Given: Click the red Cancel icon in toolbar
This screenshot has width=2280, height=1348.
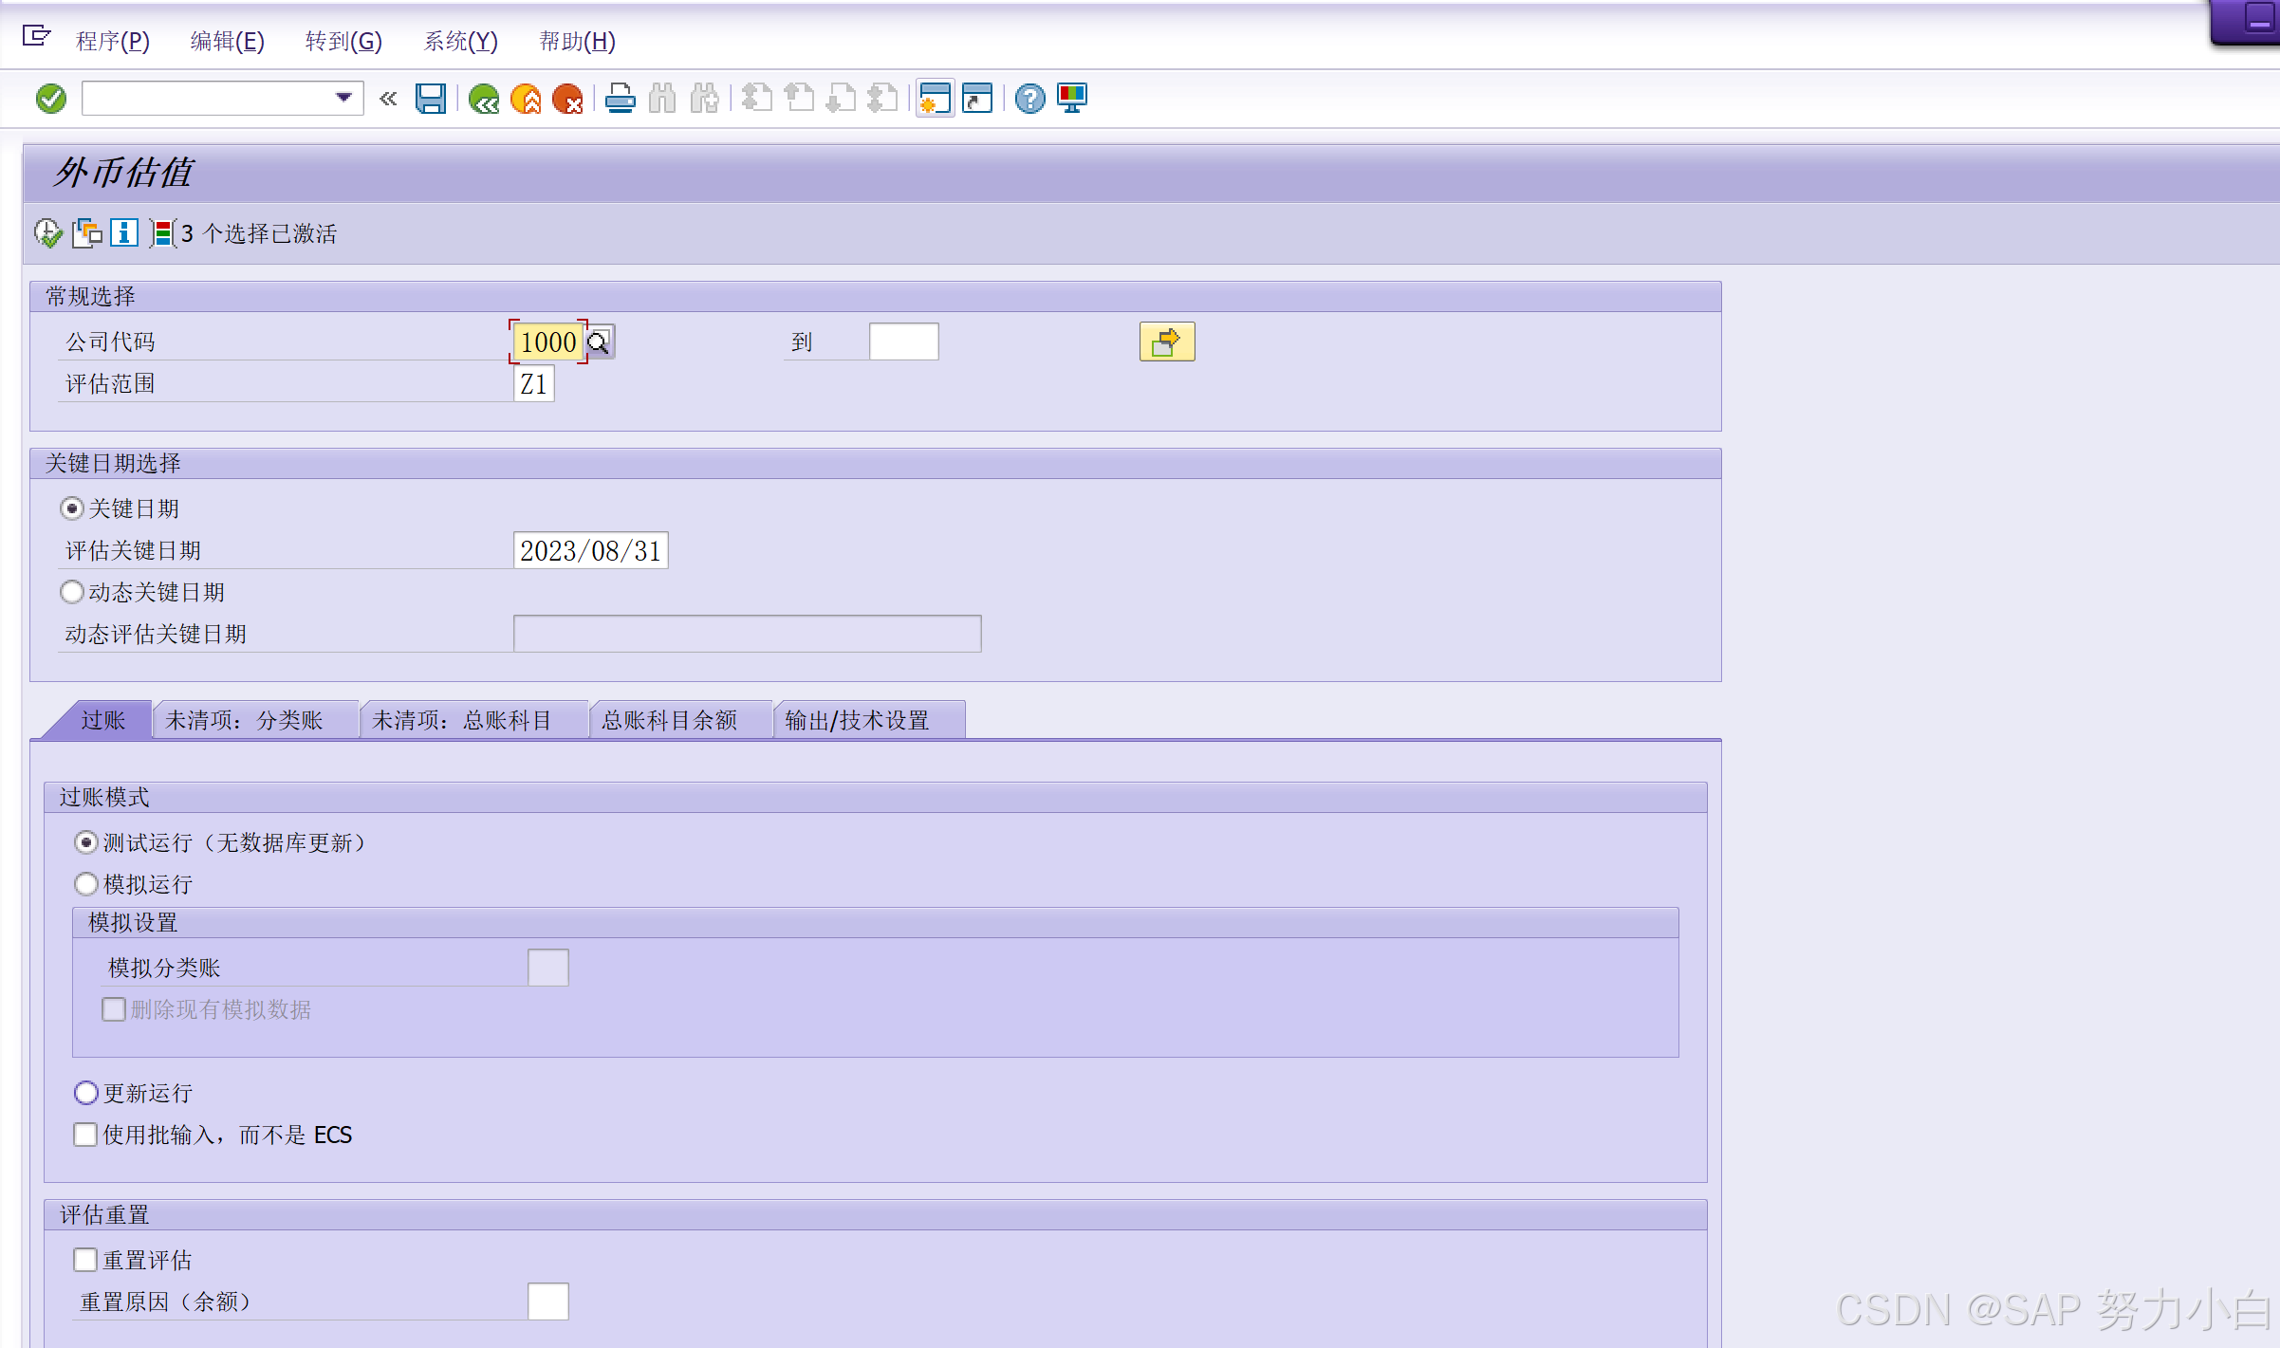Looking at the screenshot, I should [567, 99].
